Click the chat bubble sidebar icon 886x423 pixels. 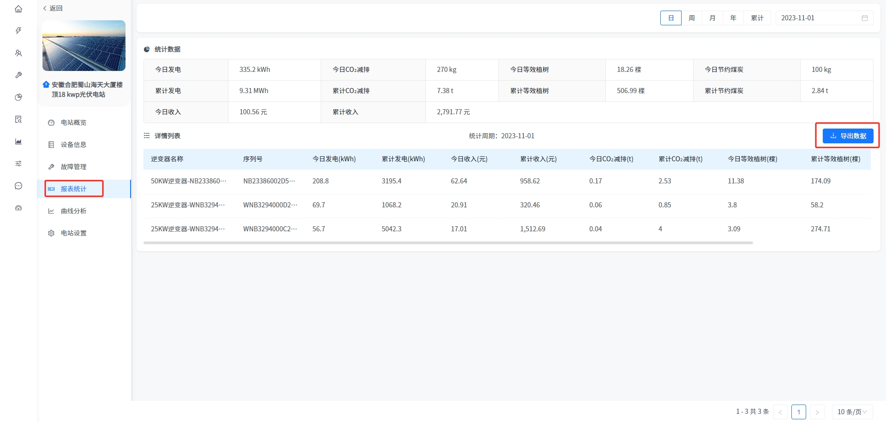(18, 186)
